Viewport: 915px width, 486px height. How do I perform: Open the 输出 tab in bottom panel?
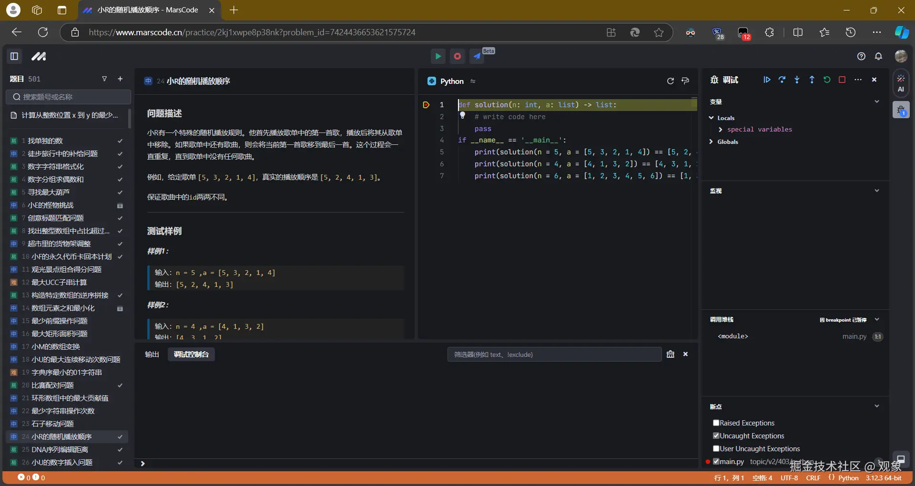coord(152,354)
